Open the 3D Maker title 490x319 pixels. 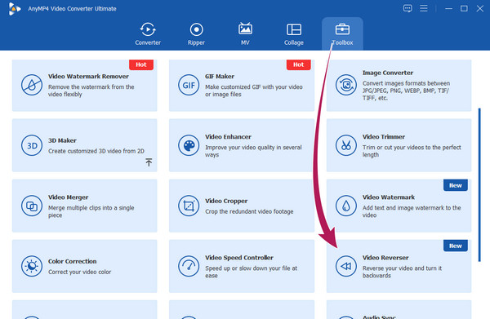62,140
